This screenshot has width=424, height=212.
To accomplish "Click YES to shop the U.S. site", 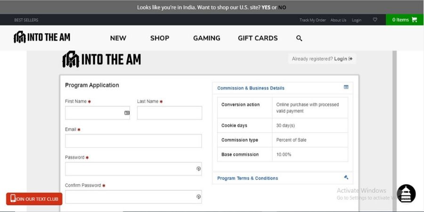I will (266, 7).
